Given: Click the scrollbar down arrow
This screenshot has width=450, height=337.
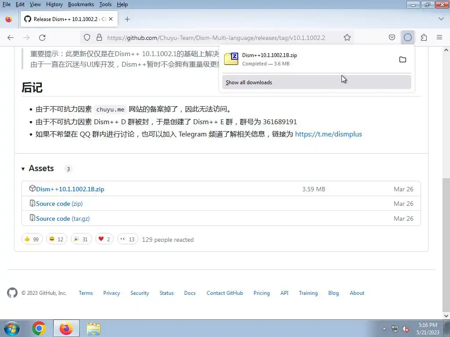Looking at the screenshot, I should [x=446, y=315].
